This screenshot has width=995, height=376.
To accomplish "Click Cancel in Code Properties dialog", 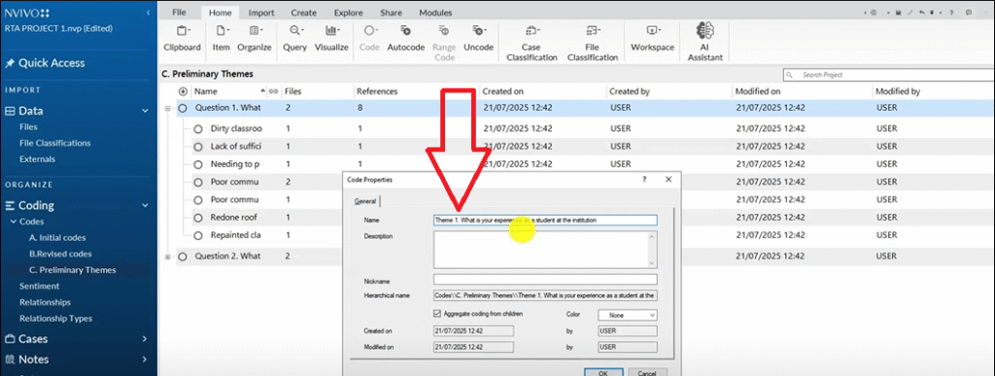I will (646, 373).
